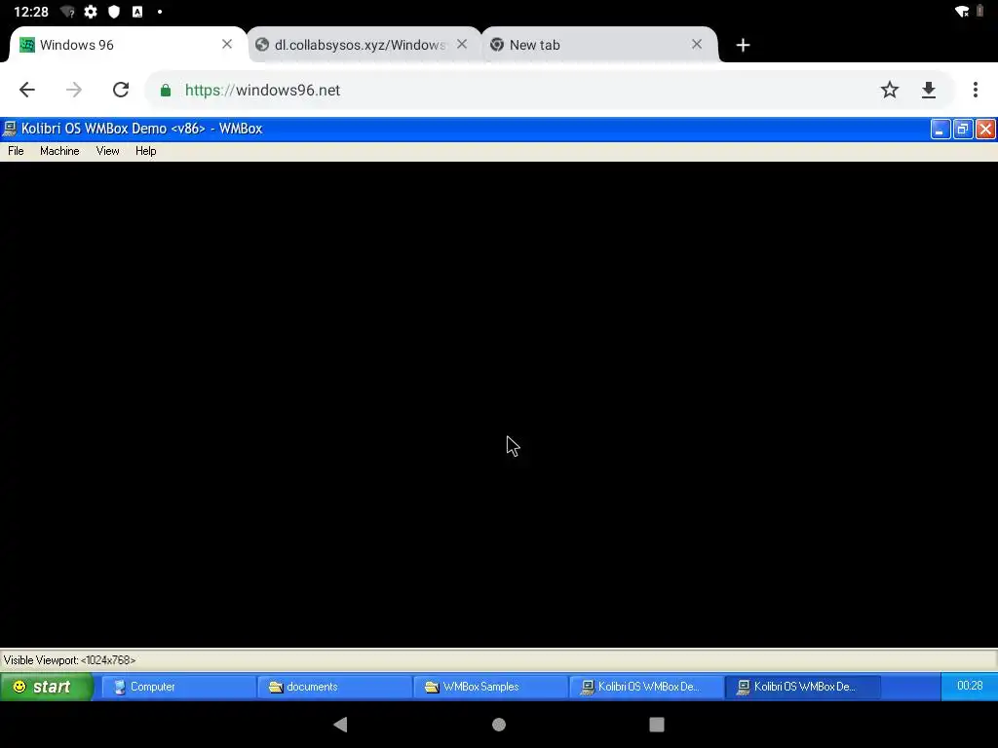Close the New tab browser tab
The image size is (998, 748).
coord(697,44)
